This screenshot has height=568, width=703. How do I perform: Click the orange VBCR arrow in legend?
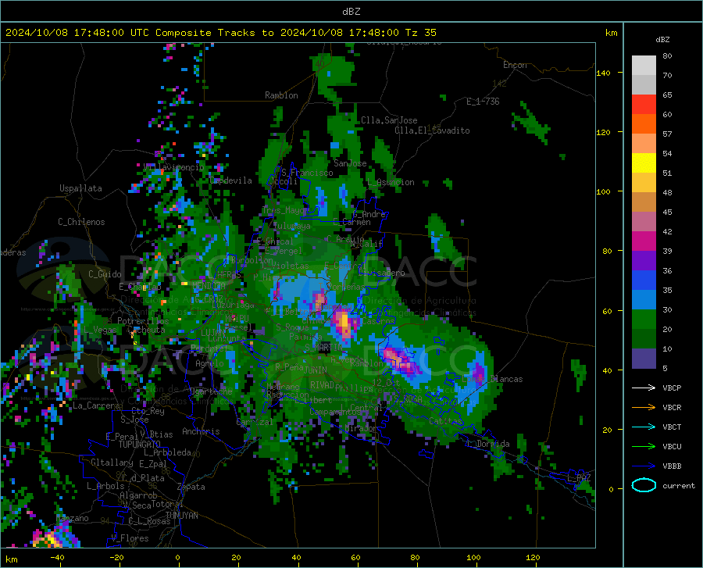(644, 407)
